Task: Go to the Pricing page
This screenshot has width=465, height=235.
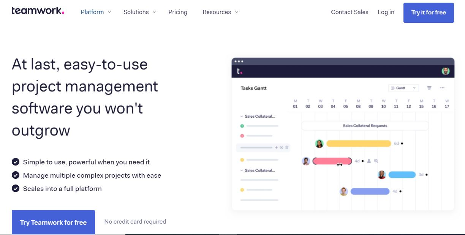Action: point(178,12)
